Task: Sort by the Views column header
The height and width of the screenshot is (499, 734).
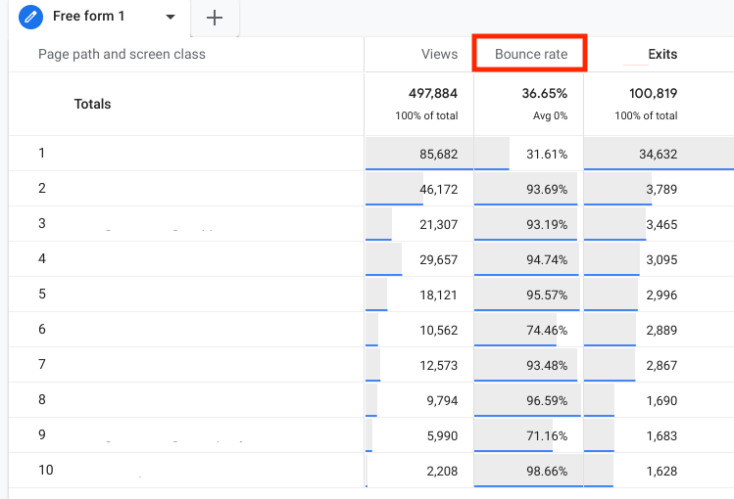Action: click(x=439, y=54)
